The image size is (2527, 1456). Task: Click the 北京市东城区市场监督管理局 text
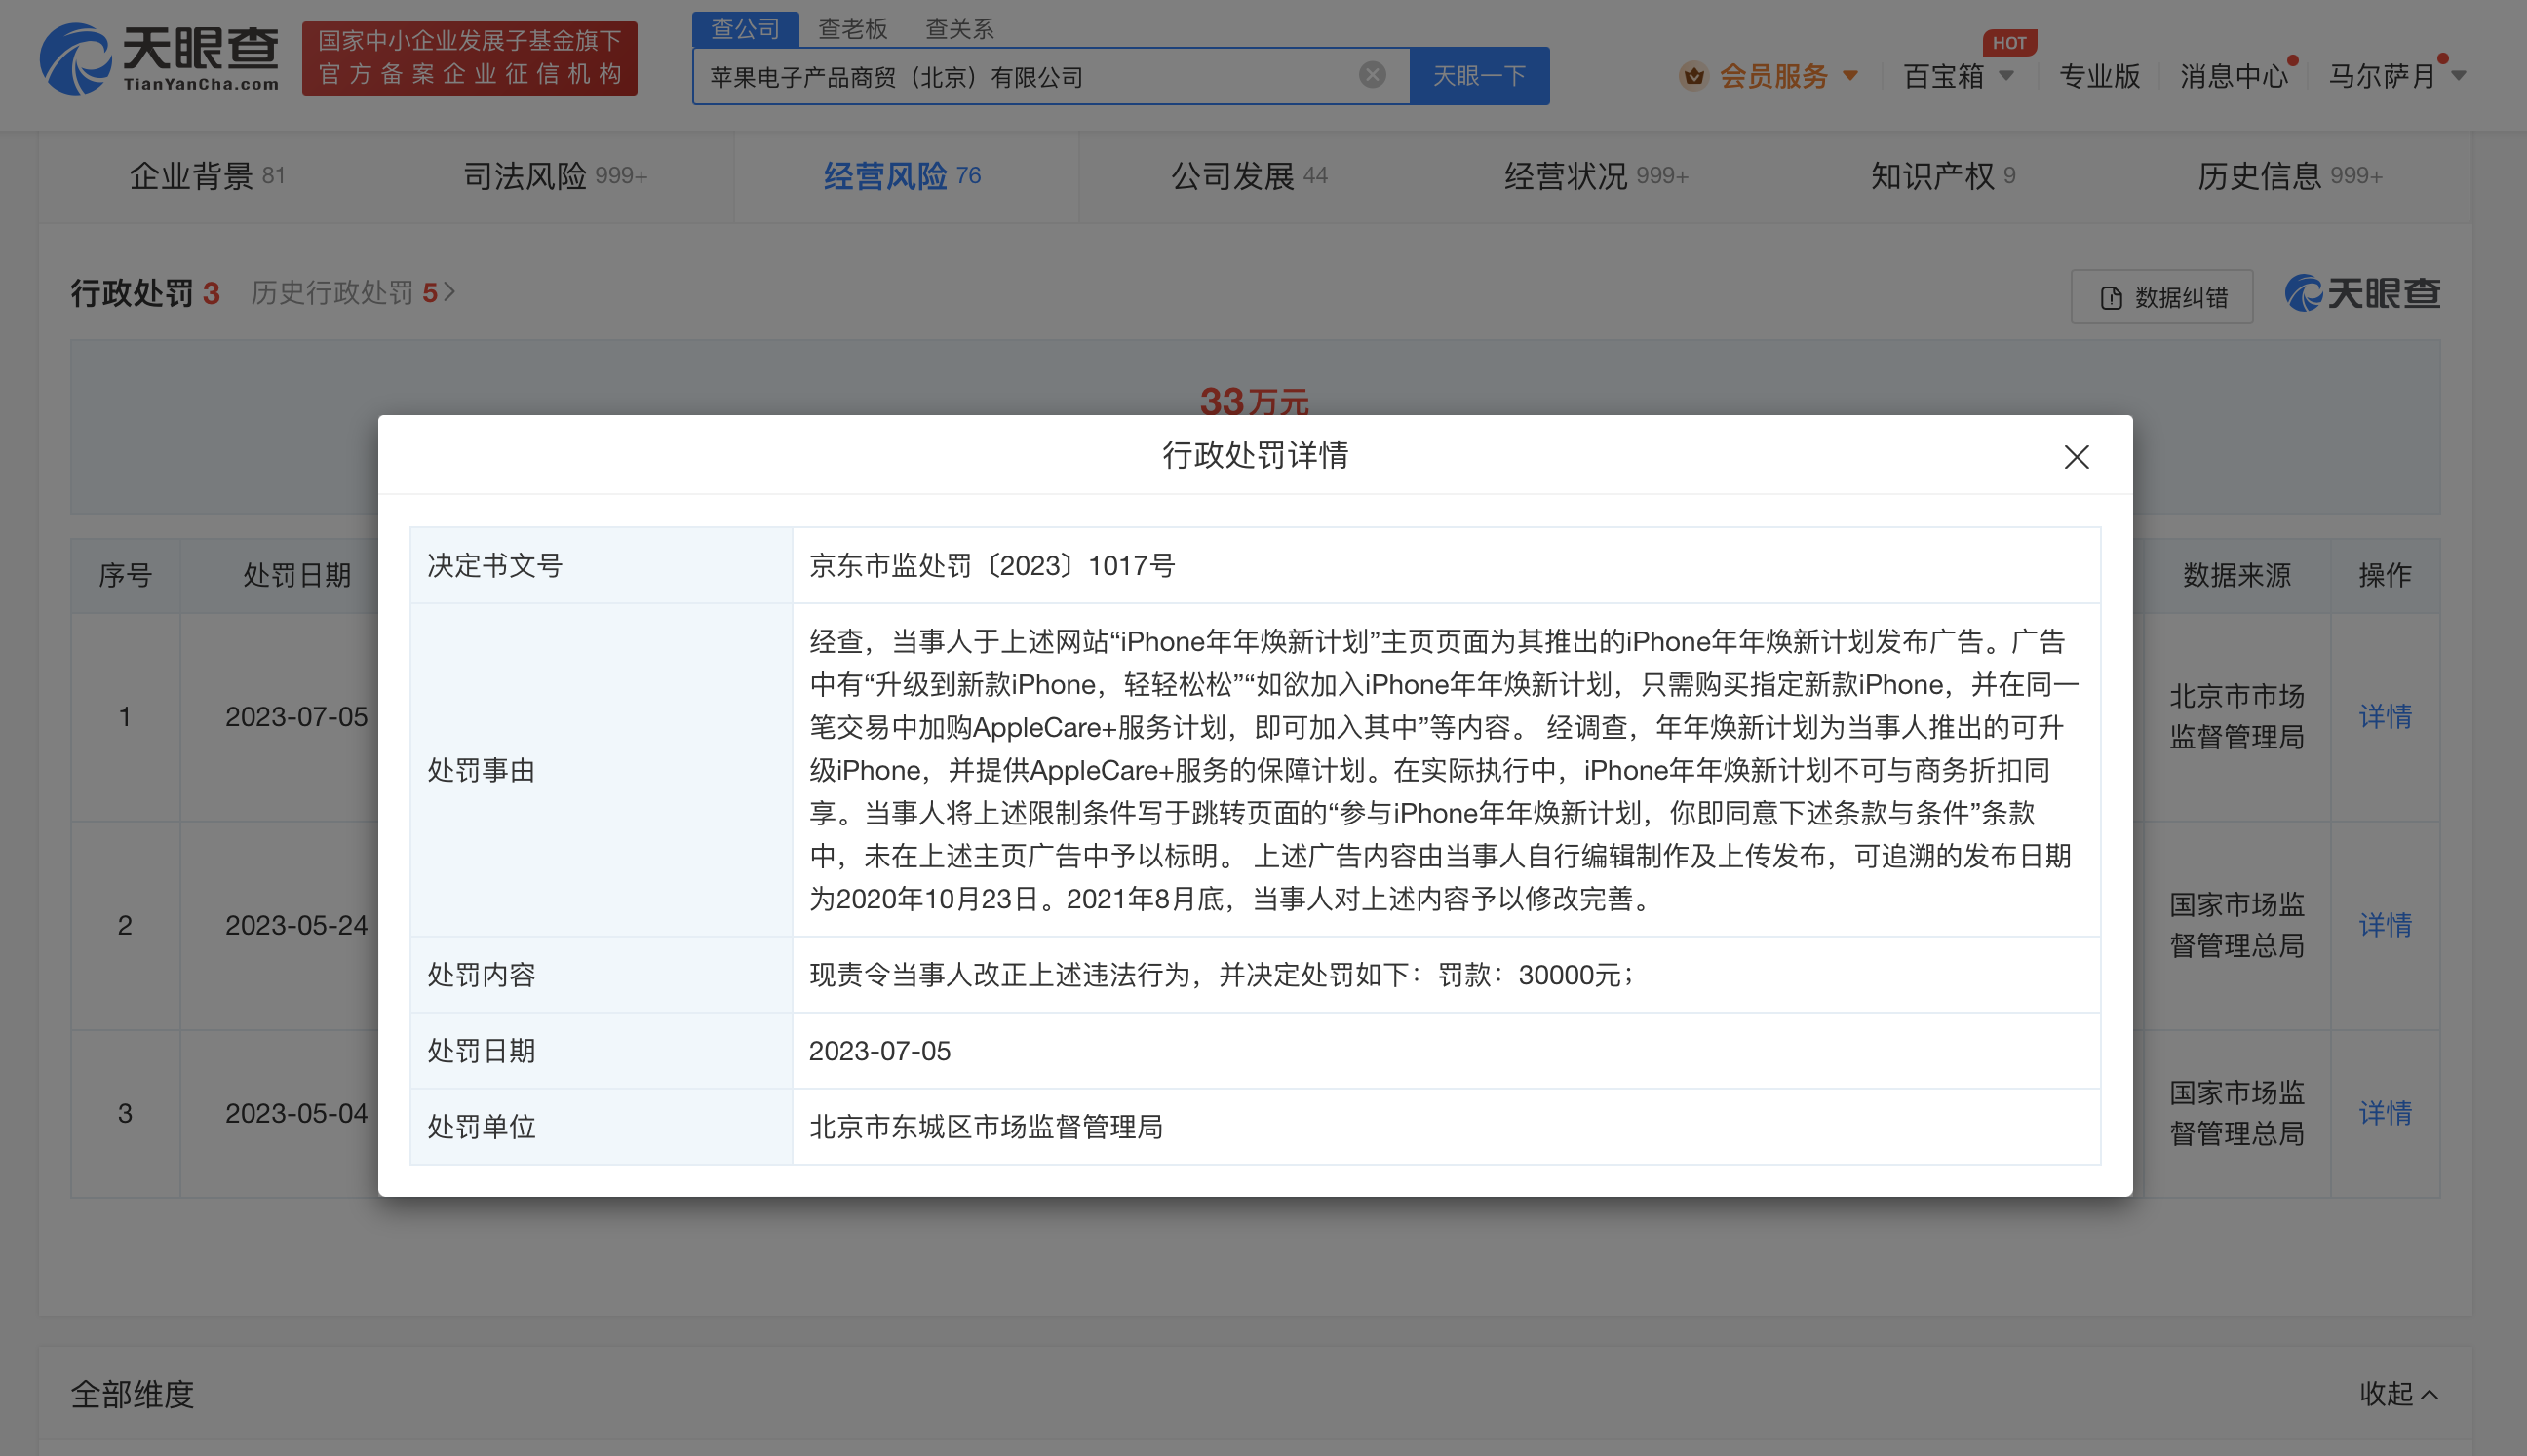point(986,1127)
